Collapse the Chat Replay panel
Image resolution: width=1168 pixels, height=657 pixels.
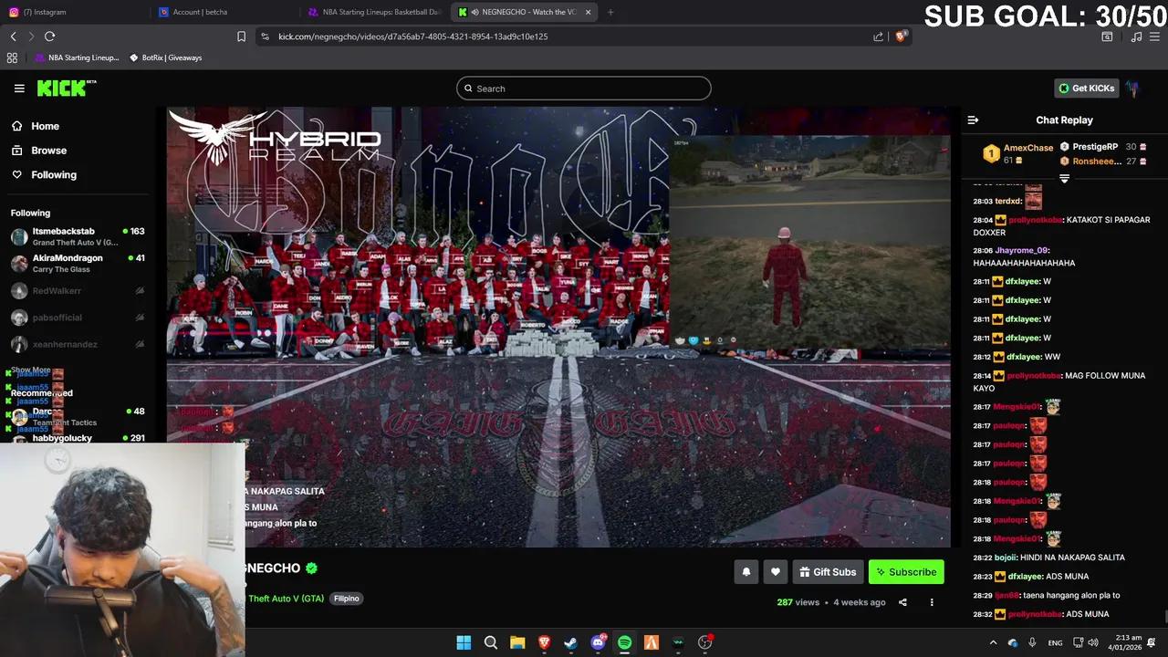(973, 120)
